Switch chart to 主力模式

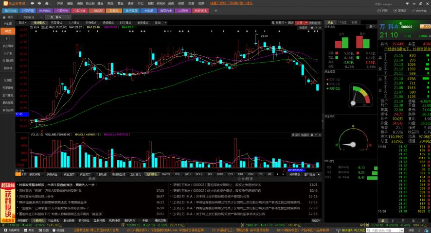(73, 23)
